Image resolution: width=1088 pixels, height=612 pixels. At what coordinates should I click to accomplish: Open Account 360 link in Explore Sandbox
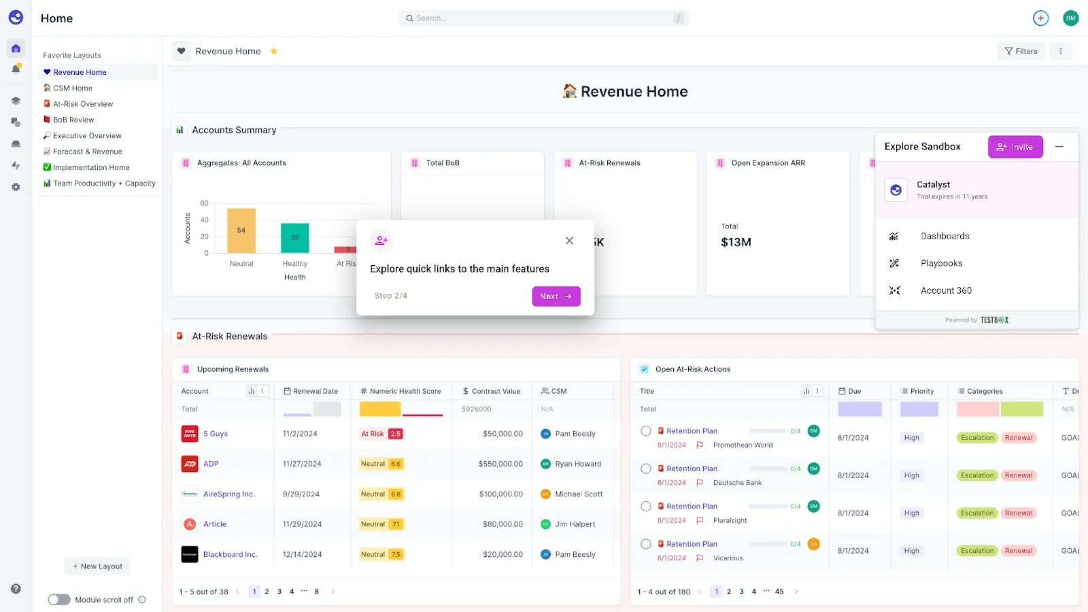[946, 290]
